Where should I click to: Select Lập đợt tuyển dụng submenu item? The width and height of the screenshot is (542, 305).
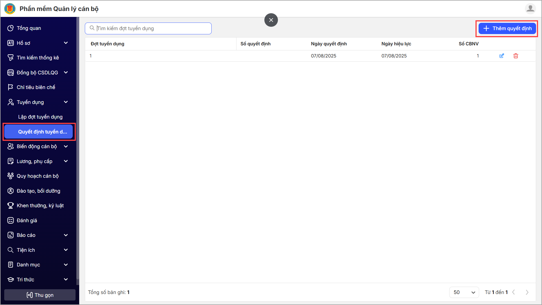point(40,117)
